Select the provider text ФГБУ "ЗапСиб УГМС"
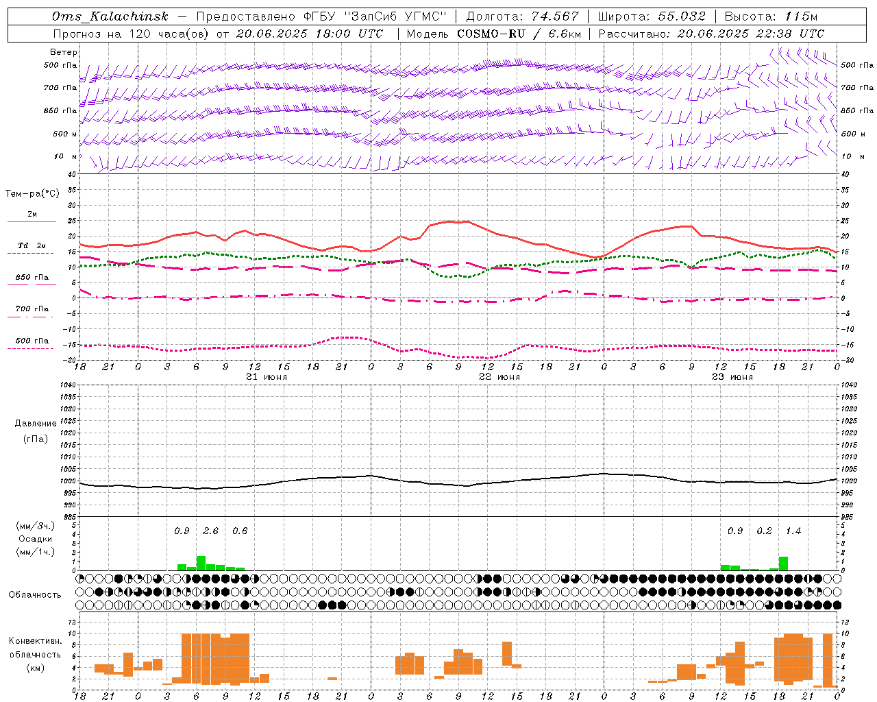877x702 pixels. coord(375,16)
